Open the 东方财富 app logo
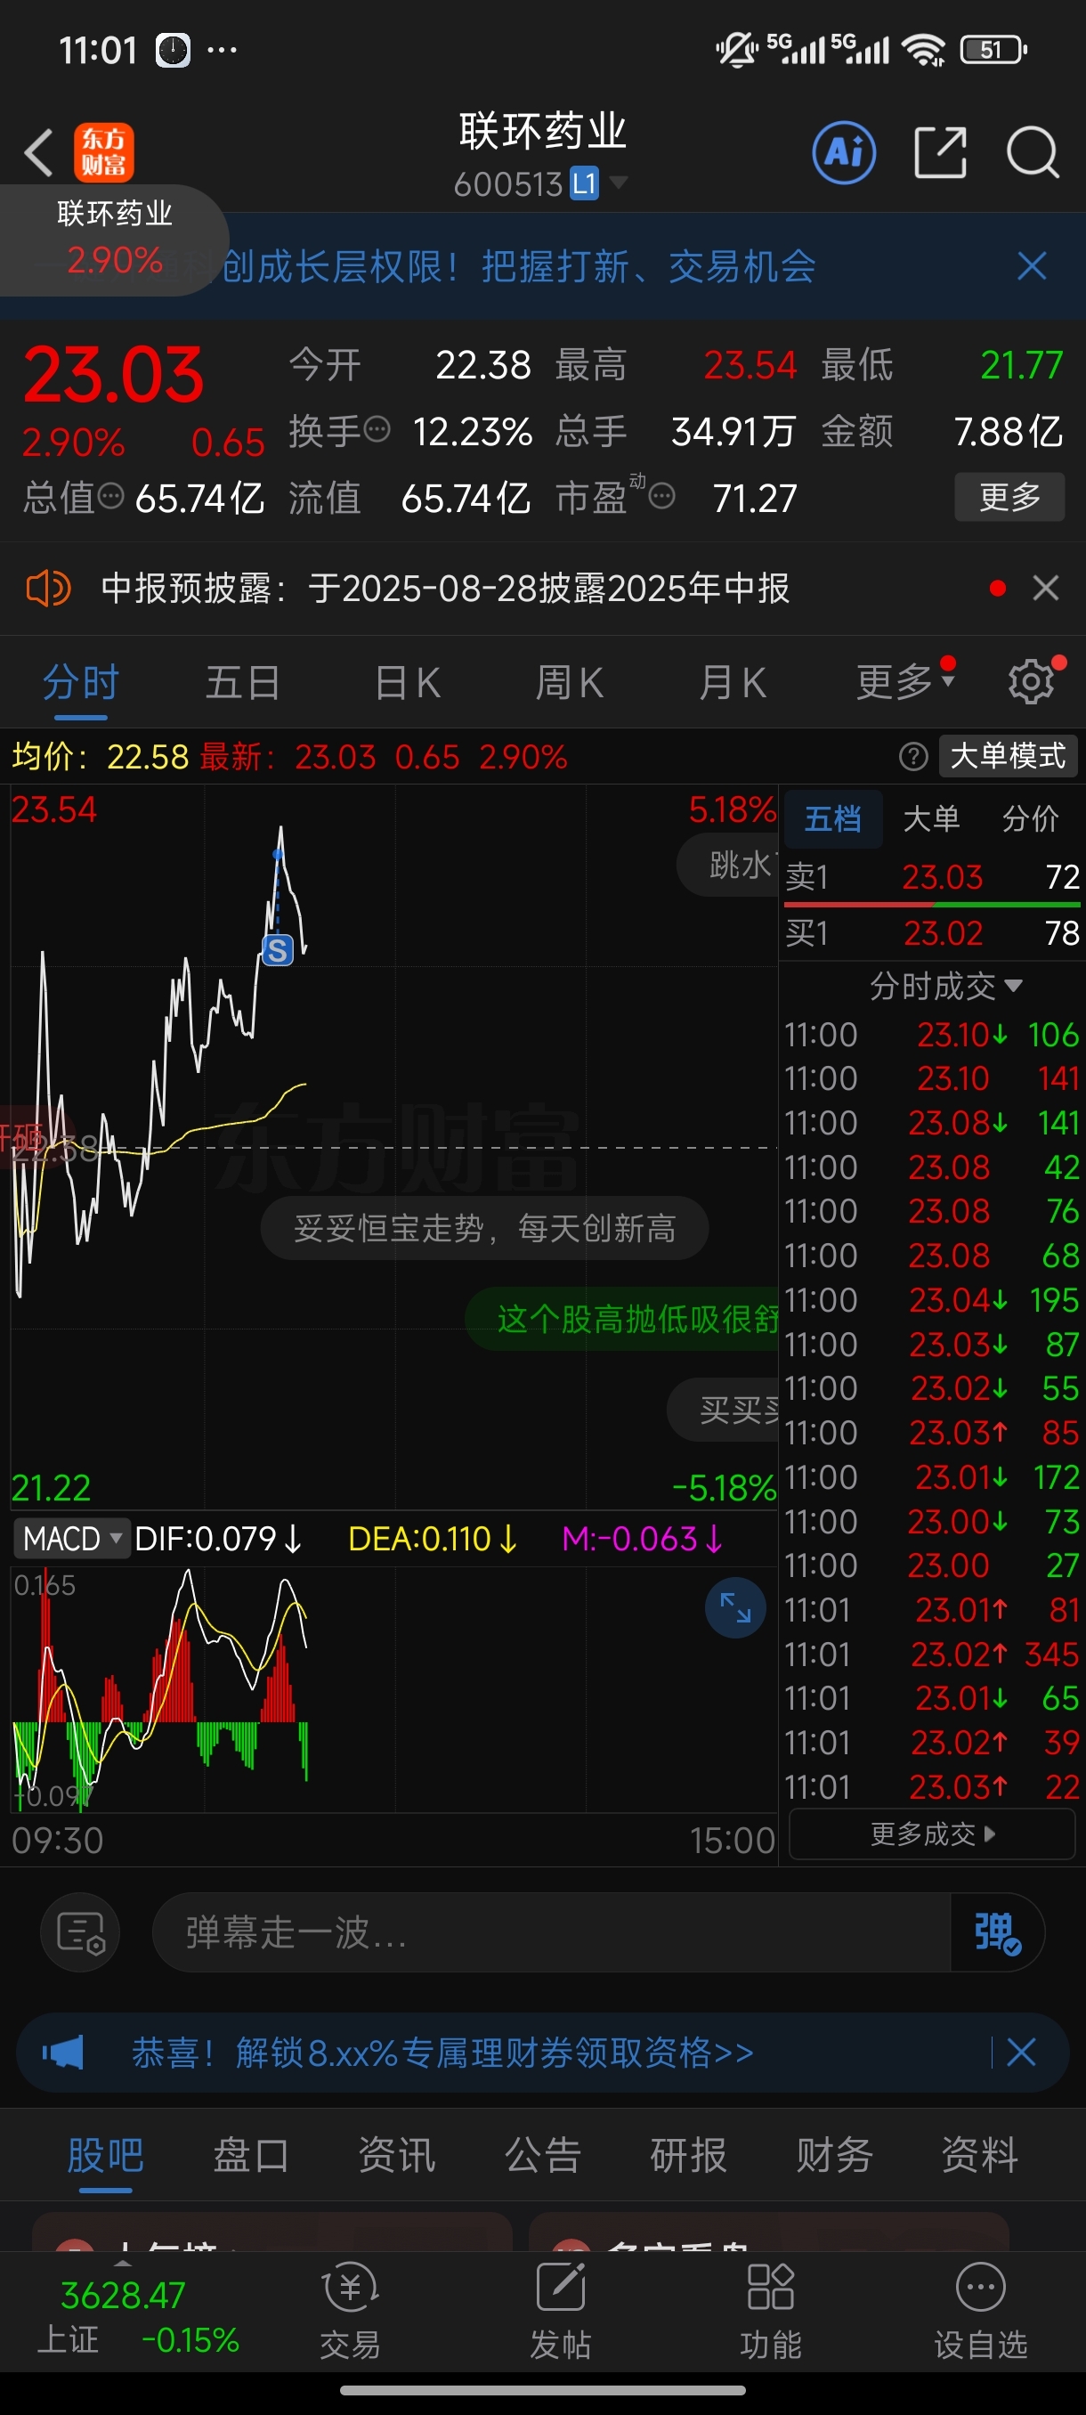The width and height of the screenshot is (1086, 2415). 104,153
